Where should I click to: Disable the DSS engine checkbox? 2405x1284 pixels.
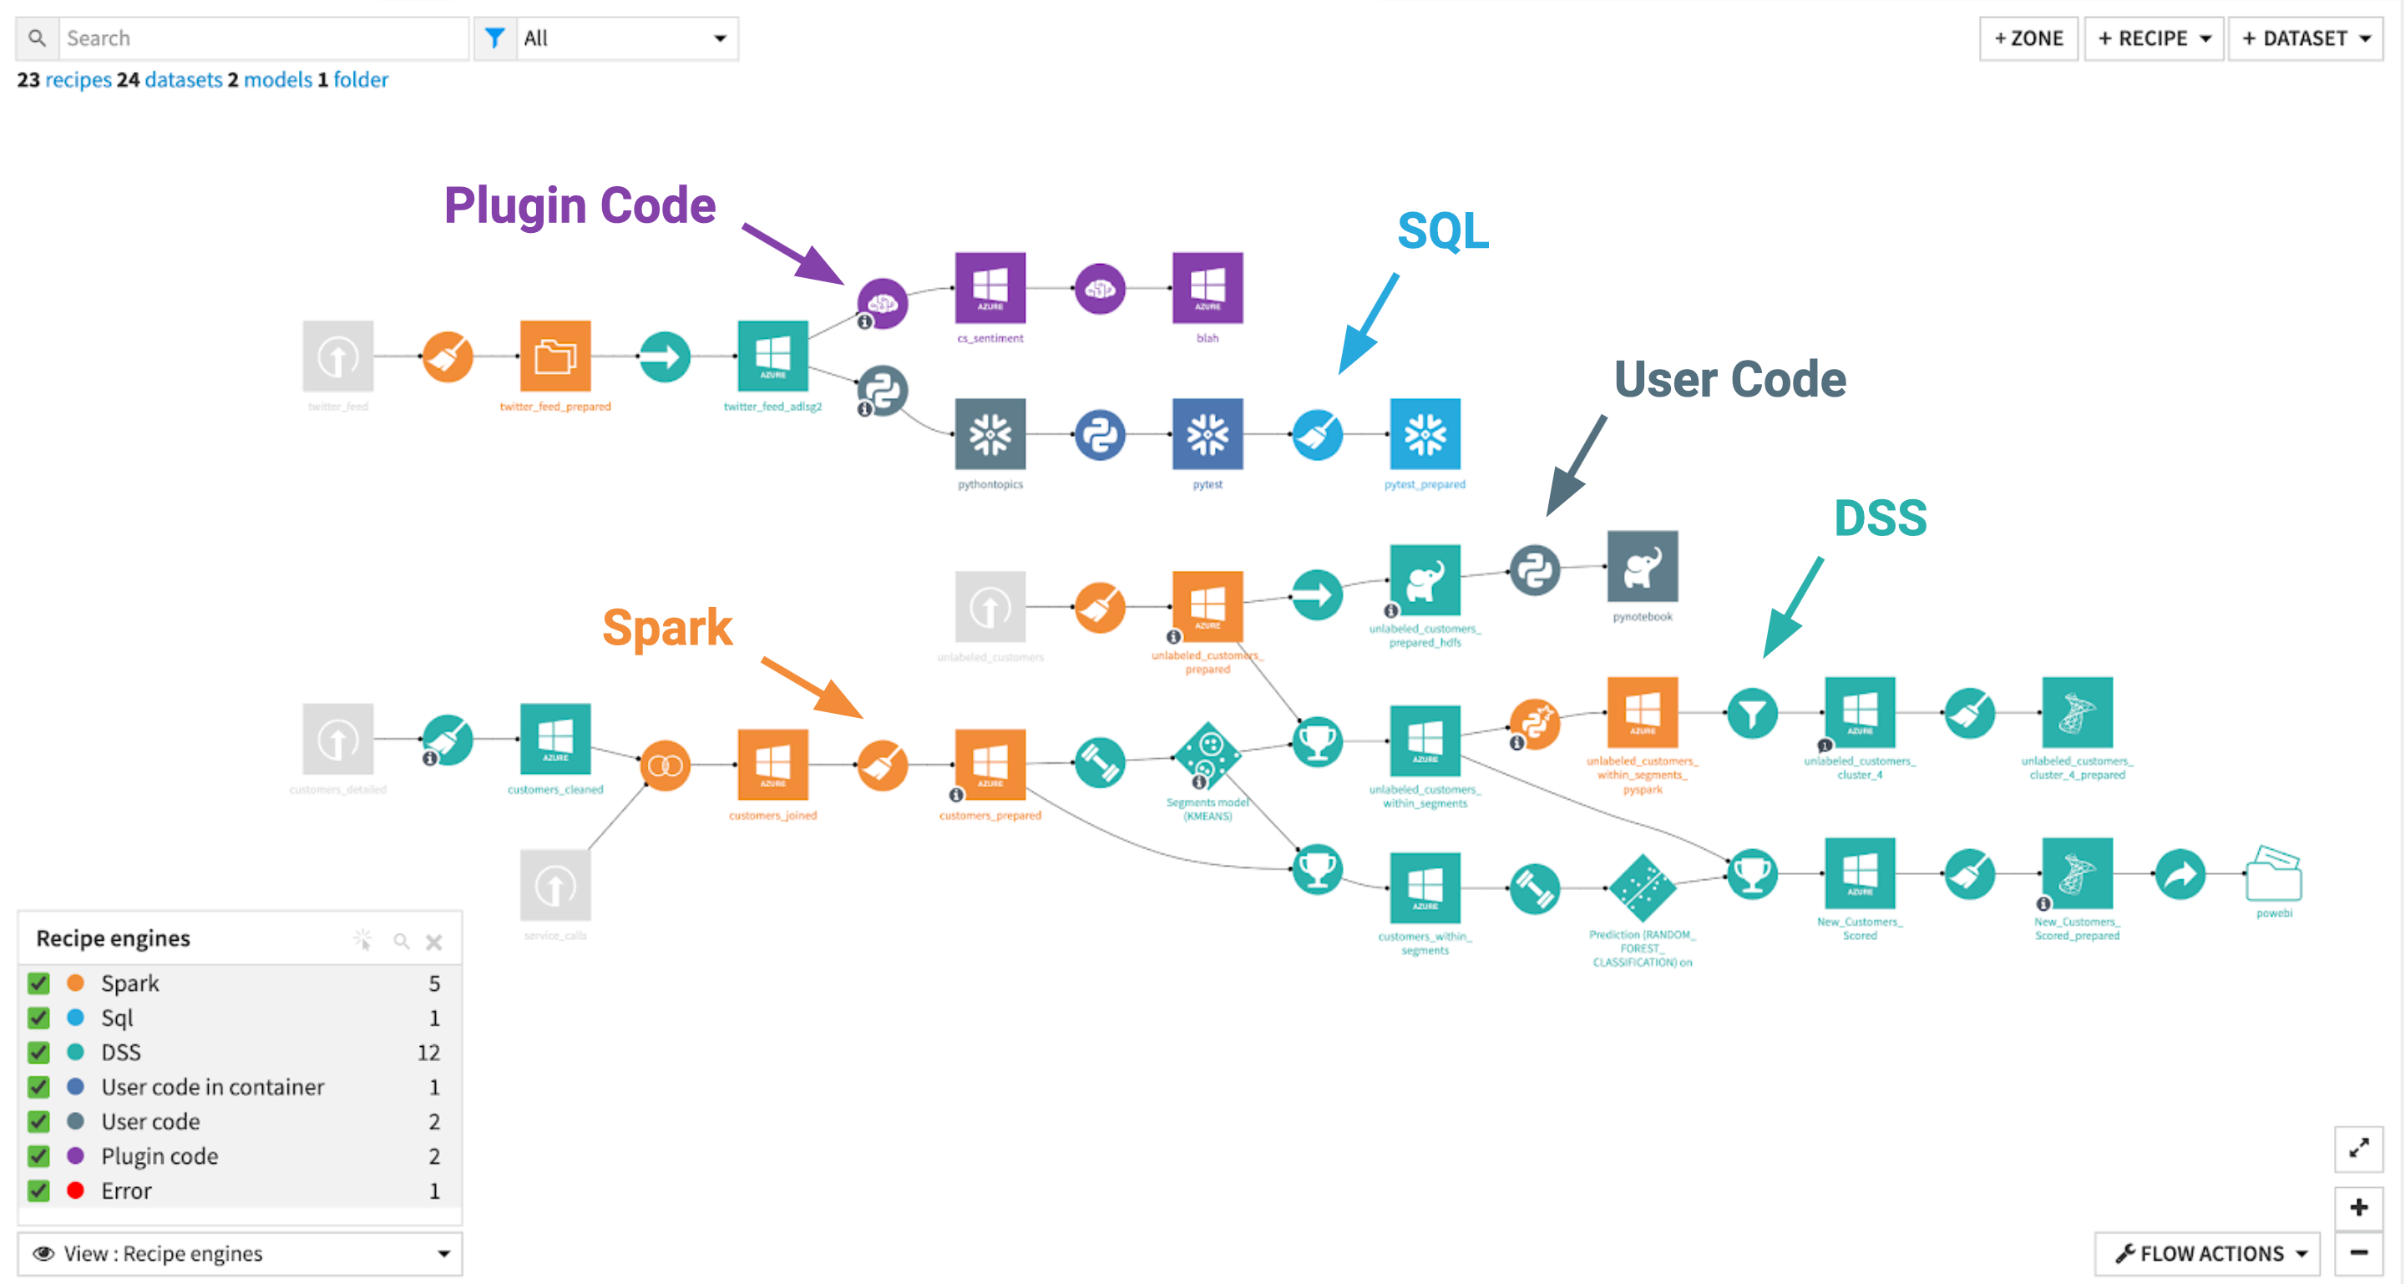[38, 1052]
